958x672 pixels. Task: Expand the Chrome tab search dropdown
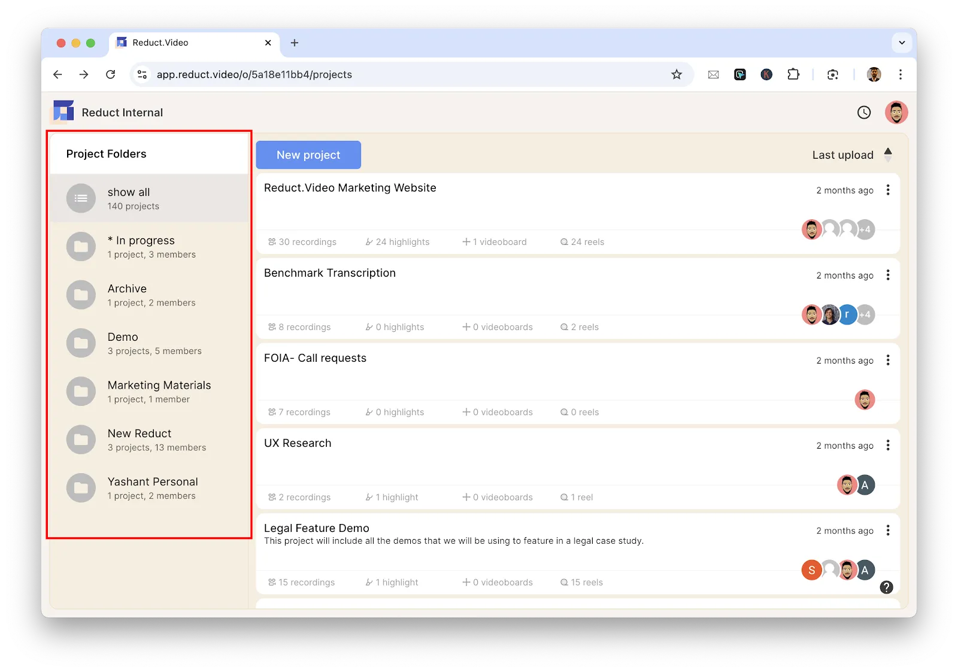tap(902, 43)
